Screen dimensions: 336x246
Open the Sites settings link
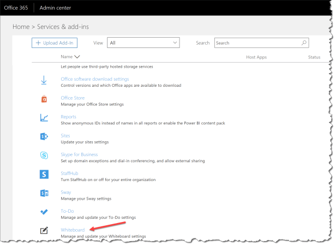(65, 136)
